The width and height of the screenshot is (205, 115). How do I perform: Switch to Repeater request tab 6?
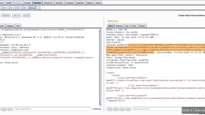tap(24, 8)
